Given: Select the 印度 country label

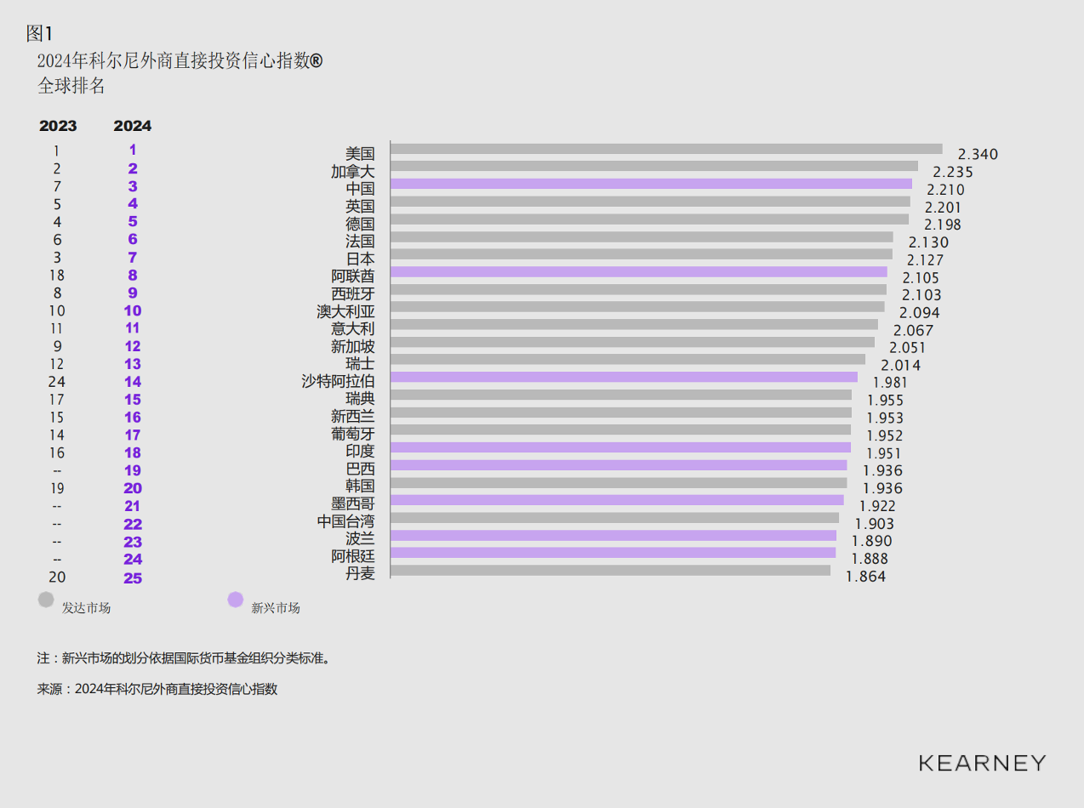Looking at the screenshot, I should [360, 451].
